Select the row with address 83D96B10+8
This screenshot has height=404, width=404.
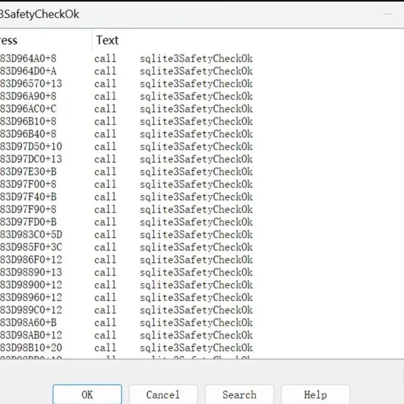point(202,121)
